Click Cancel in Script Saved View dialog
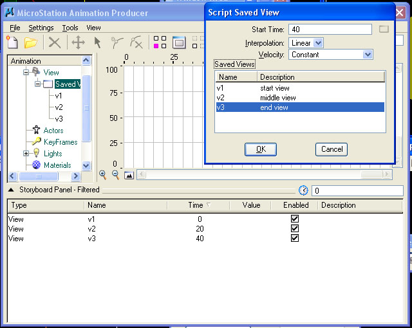Screen dimensions: 412x328 click(332, 149)
